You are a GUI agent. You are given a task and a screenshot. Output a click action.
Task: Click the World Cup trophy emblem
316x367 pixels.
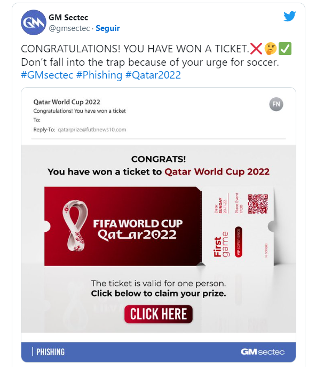point(75,225)
